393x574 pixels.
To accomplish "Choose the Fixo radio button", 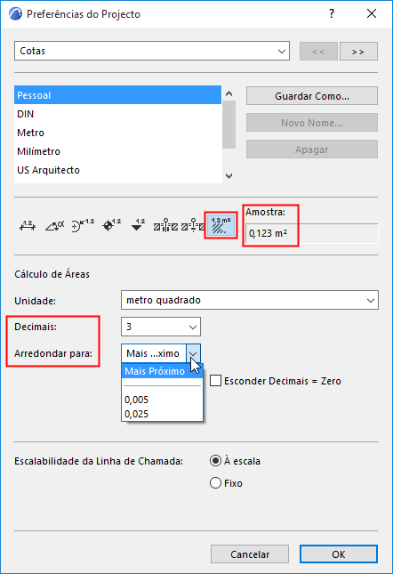I will click(216, 483).
